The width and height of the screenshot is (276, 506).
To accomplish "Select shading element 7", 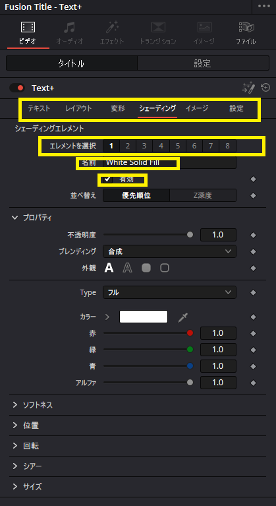I will pyautogui.click(x=211, y=146).
